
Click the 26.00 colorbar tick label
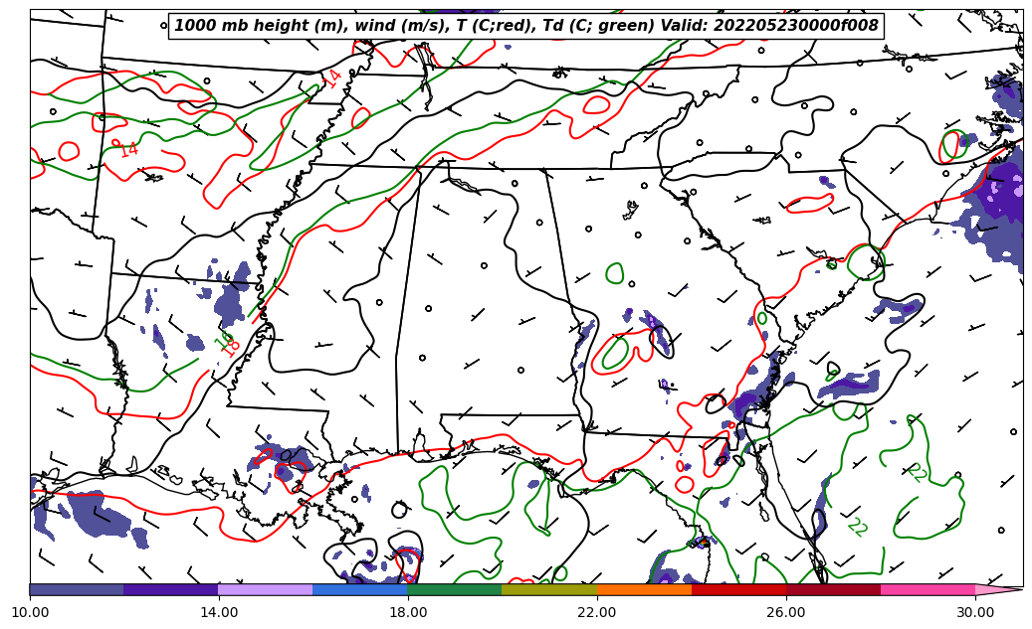[x=786, y=612]
